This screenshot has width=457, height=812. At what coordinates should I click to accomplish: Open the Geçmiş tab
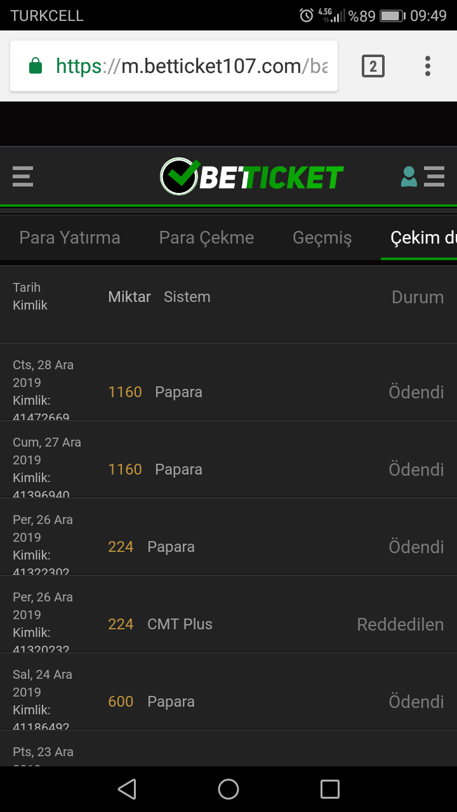(x=322, y=238)
